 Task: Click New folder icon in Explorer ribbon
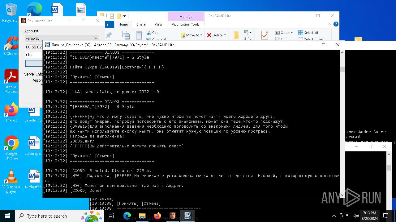coord(236,35)
